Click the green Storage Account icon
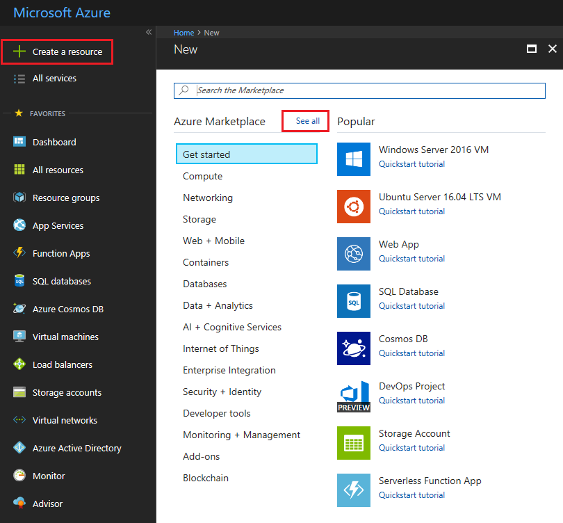This screenshot has width=563, height=523. pyautogui.click(x=354, y=443)
